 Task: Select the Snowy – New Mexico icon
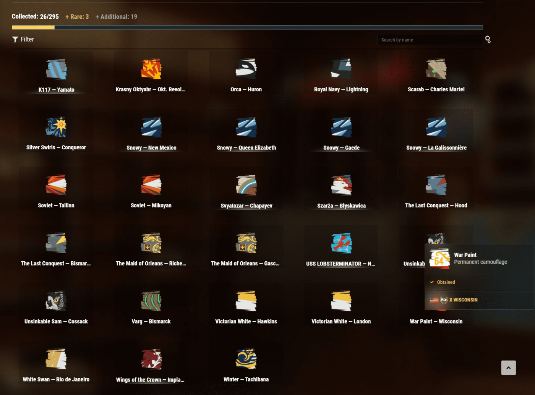[x=151, y=127]
